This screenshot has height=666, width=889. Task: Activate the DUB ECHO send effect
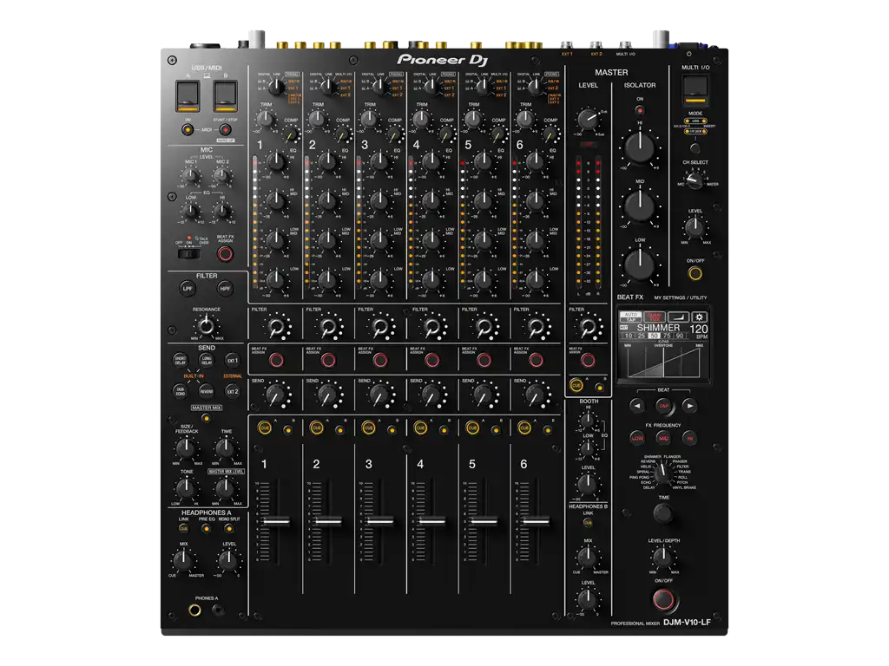181,390
